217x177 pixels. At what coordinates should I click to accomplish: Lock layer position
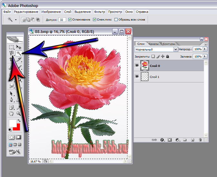163,56
